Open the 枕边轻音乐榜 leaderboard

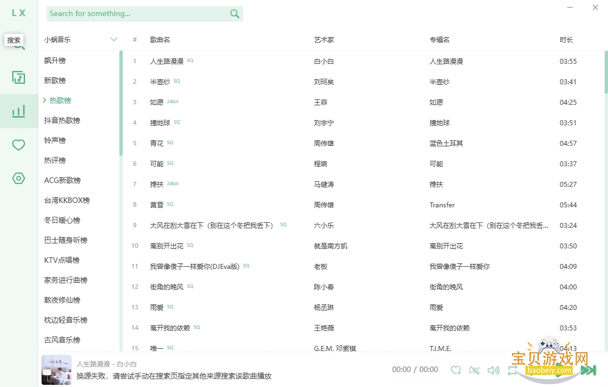(66, 320)
